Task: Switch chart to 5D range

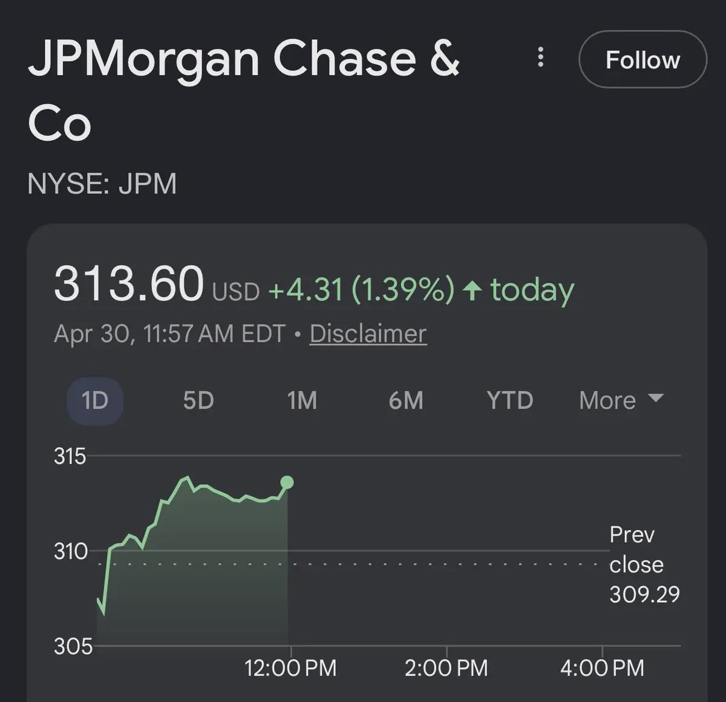Action: point(198,401)
